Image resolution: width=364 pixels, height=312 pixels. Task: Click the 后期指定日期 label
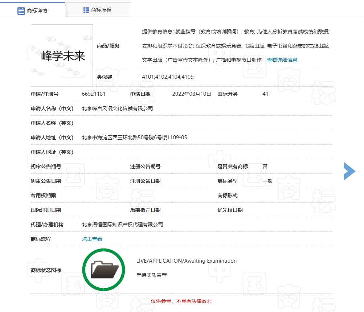[145, 210]
